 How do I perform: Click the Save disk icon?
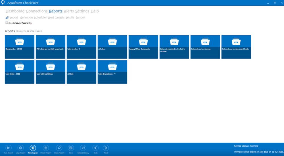[71, 148]
